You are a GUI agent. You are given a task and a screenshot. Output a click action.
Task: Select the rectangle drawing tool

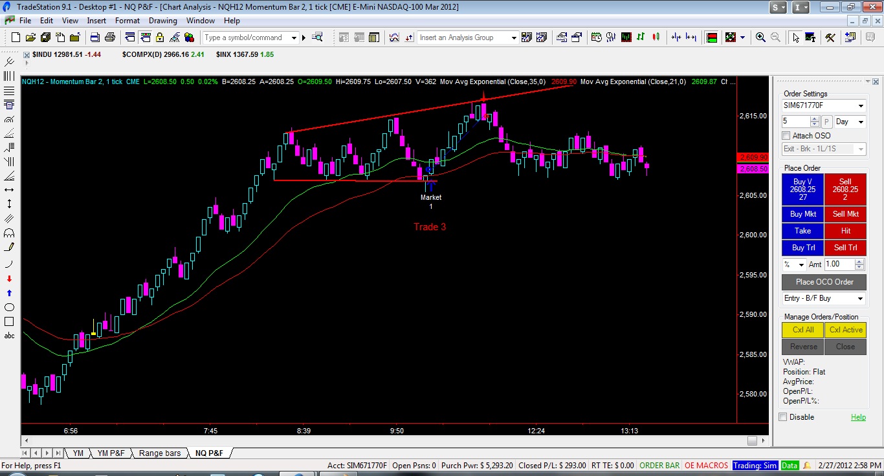tap(9, 321)
